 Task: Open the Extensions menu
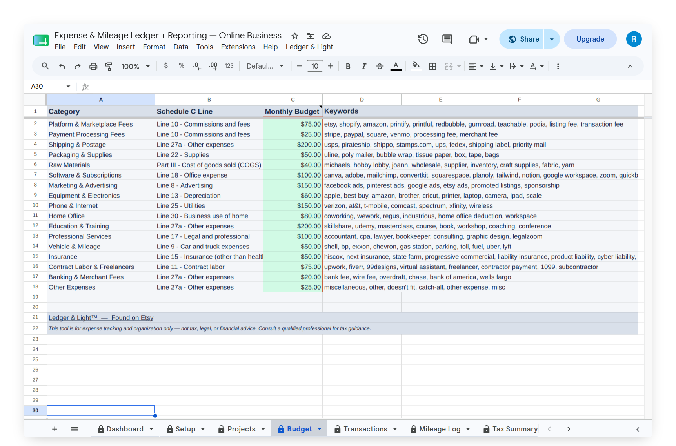pos(238,47)
